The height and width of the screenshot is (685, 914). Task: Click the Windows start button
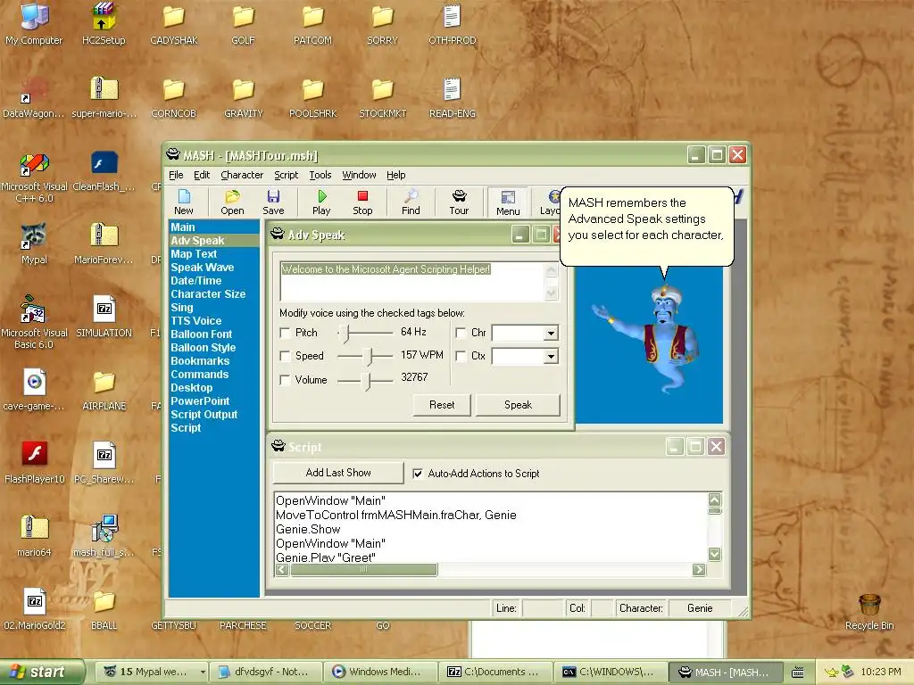[41, 672]
